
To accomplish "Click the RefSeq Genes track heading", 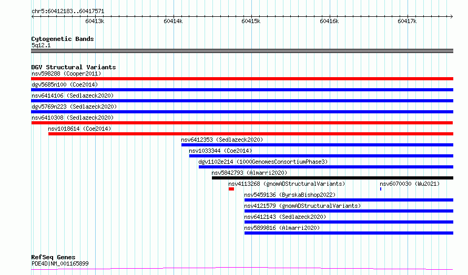I will coord(53,257).
